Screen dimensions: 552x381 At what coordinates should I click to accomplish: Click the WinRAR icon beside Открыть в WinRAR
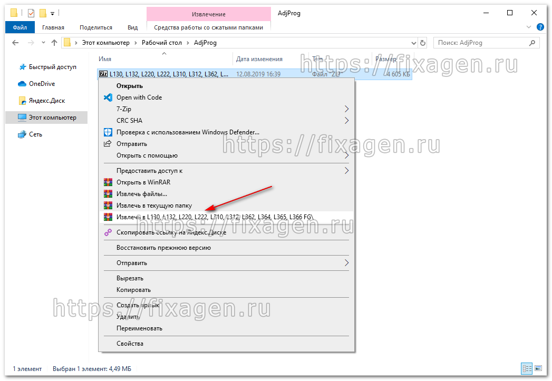pos(108,182)
